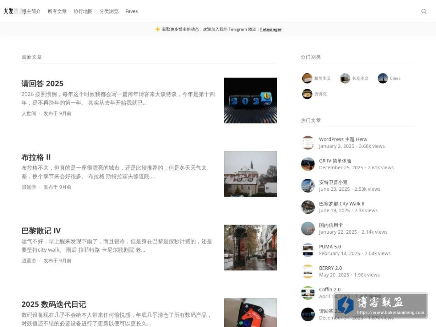
Task: Go to the 旅行地图 page
Action: 83,11
